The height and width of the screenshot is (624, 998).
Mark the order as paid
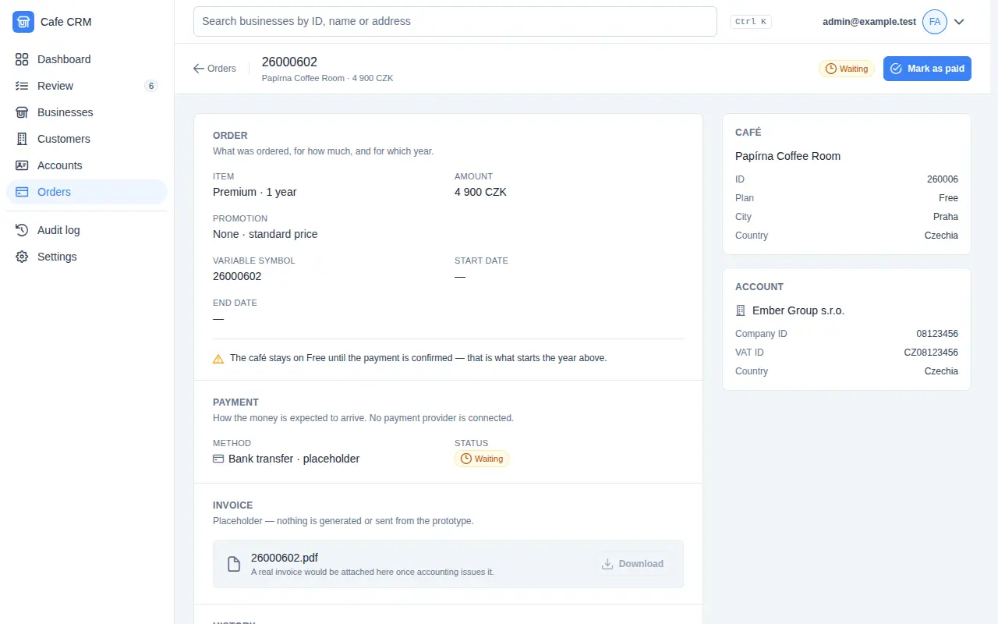(x=927, y=69)
